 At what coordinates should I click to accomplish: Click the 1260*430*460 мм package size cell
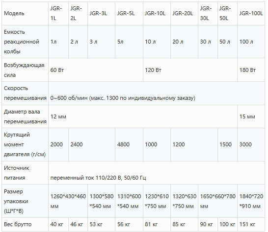coord(68,201)
